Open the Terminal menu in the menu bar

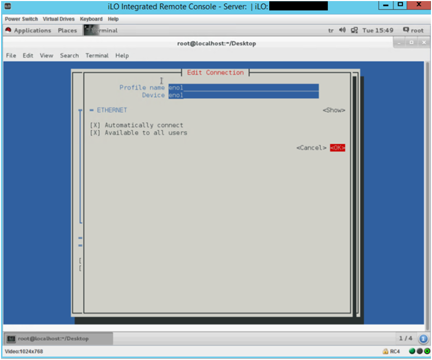pyautogui.click(x=97, y=55)
